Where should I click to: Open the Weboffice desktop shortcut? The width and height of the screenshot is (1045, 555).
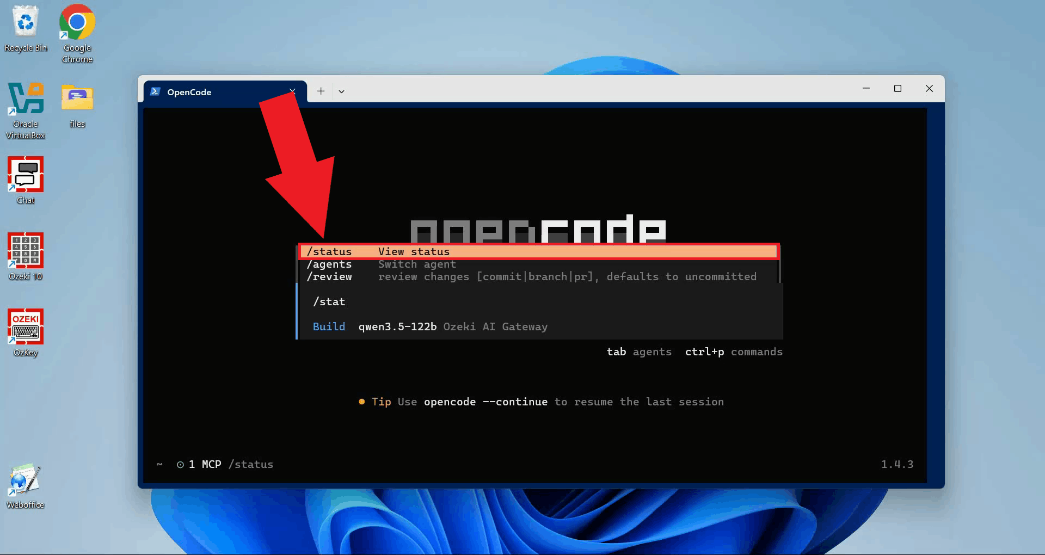pos(26,486)
